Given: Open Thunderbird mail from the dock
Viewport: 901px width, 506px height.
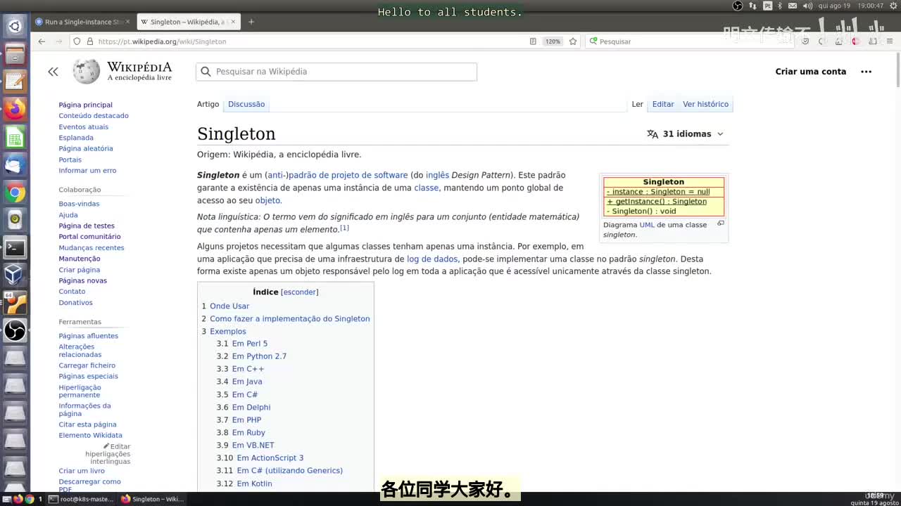Looking at the screenshot, I should (15, 164).
